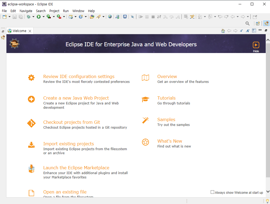
Task: Click the Hide button on the Welcome banner
Action: [256, 47]
